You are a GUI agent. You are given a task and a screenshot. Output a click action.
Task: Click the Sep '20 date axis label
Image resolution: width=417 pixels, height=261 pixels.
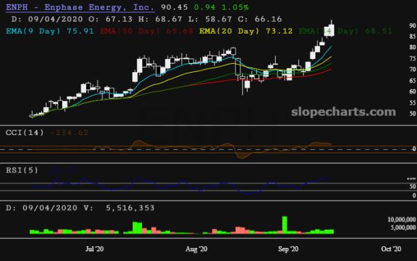(x=288, y=249)
